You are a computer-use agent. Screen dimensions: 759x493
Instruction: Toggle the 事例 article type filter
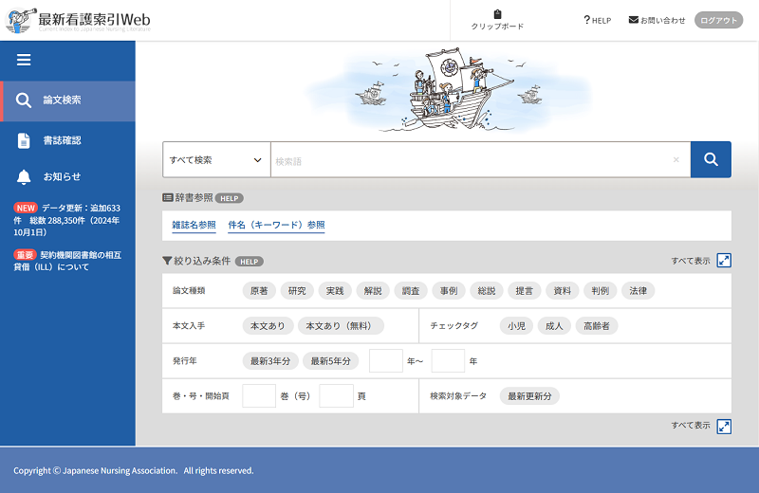pyautogui.click(x=449, y=291)
